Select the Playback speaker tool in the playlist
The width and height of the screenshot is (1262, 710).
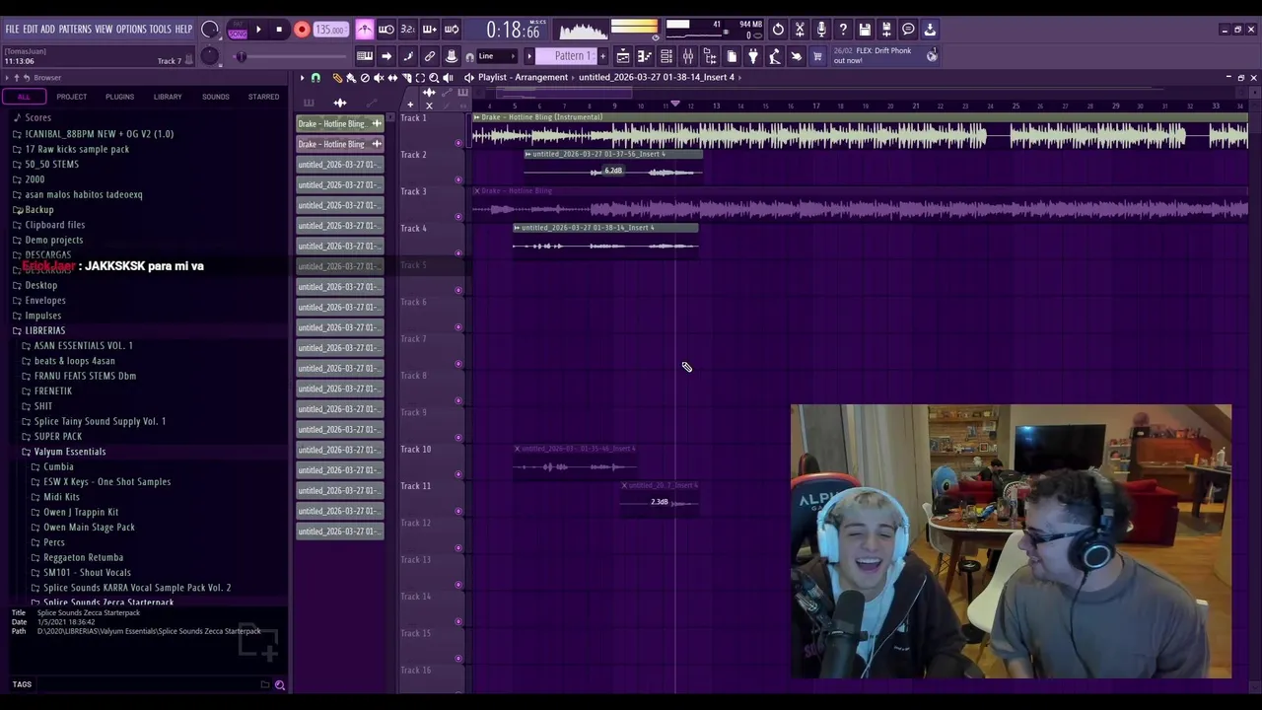pyautogui.click(x=448, y=78)
